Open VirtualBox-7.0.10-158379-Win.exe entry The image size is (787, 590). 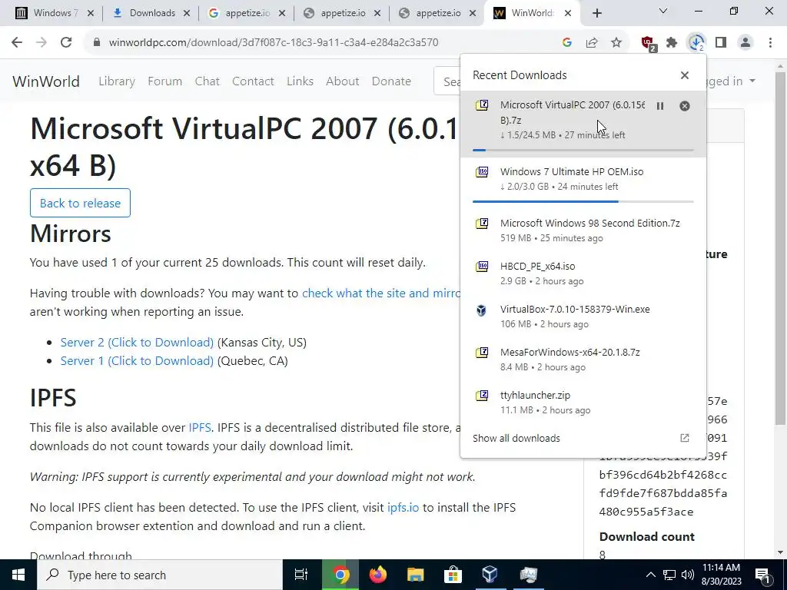[x=583, y=316]
